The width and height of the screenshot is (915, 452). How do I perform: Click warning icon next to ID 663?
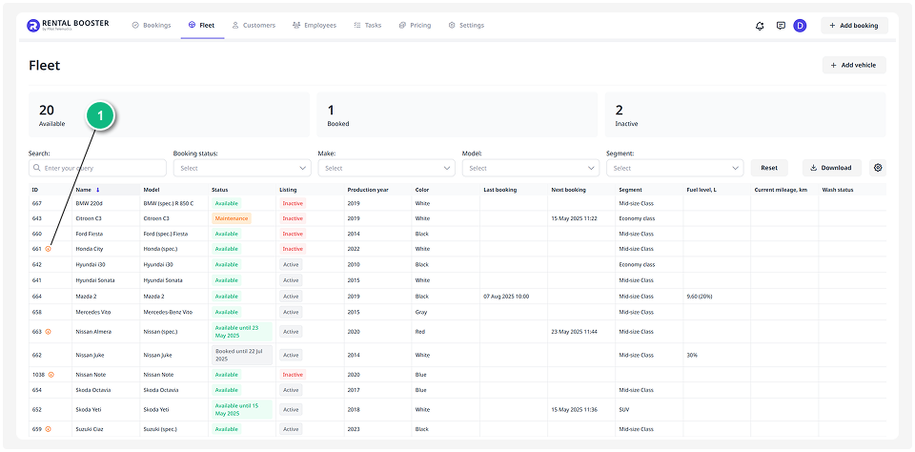48,332
